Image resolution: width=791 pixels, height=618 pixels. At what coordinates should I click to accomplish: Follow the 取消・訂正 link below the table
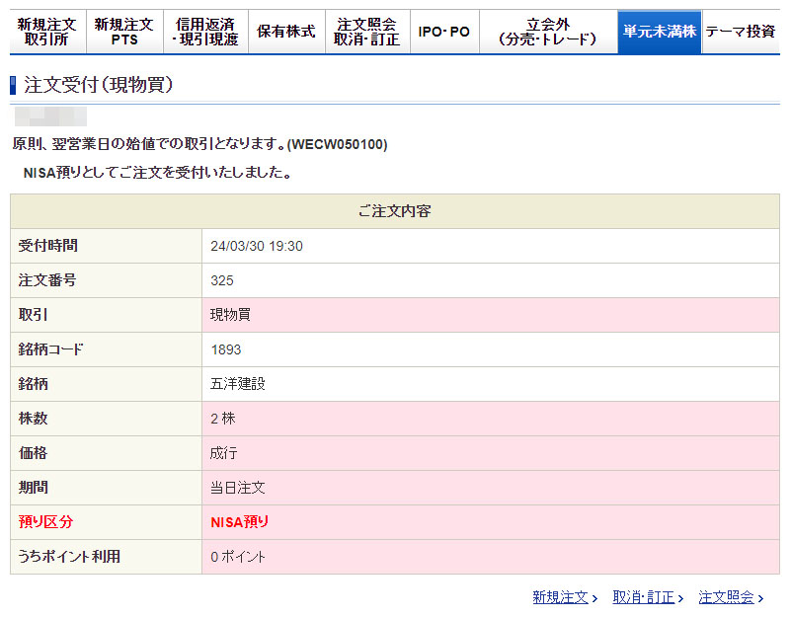tap(643, 597)
